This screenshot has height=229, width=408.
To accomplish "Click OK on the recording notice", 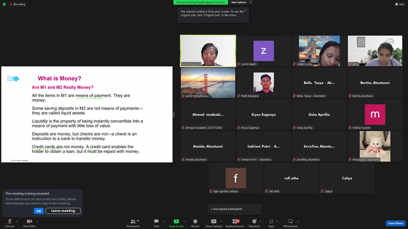I will click(x=38, y=211).
